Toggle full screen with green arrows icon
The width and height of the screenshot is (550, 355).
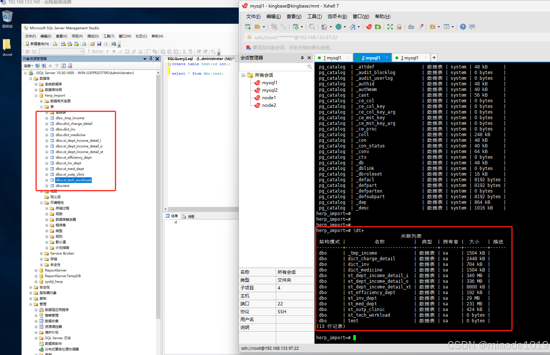pos(390,27)
